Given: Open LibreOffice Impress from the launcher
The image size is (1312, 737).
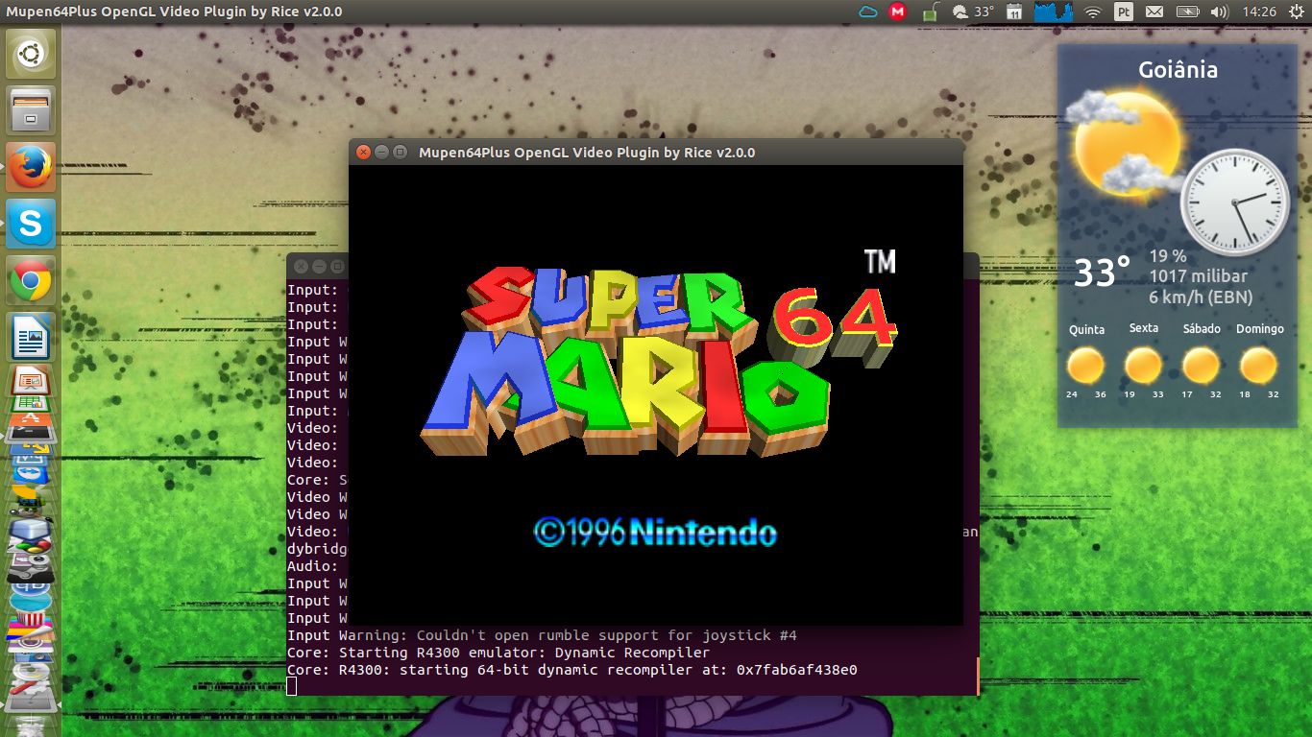Looking at the screenshot, I should pos(31,379).
